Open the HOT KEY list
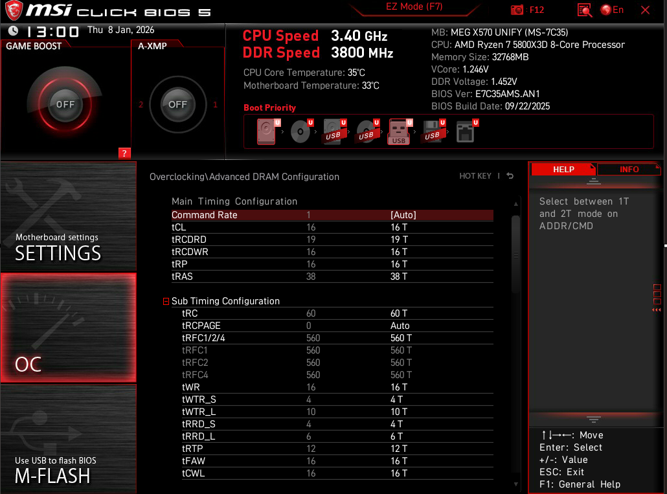Image resolution: width=667 pixels, height=494 pixels. click(x=475, y=176)
